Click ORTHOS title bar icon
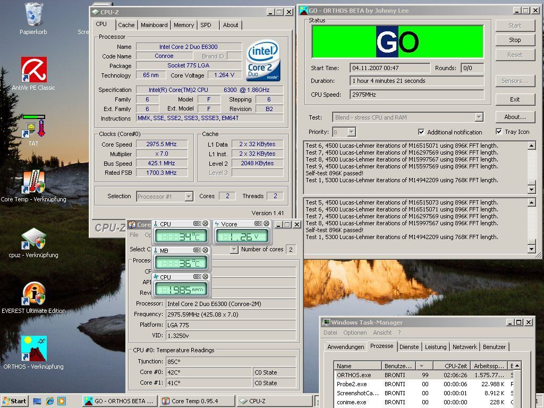This screenshot has width=544, height=408. pyautogui.click(x=303, y=11)
